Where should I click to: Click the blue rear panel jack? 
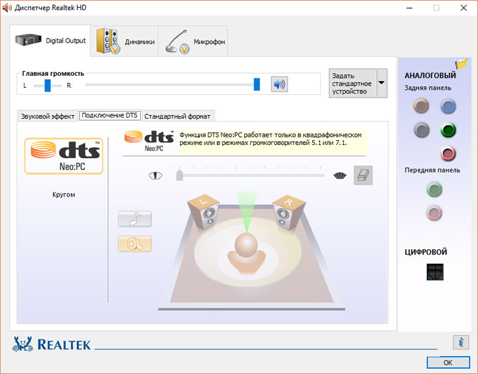448,106
